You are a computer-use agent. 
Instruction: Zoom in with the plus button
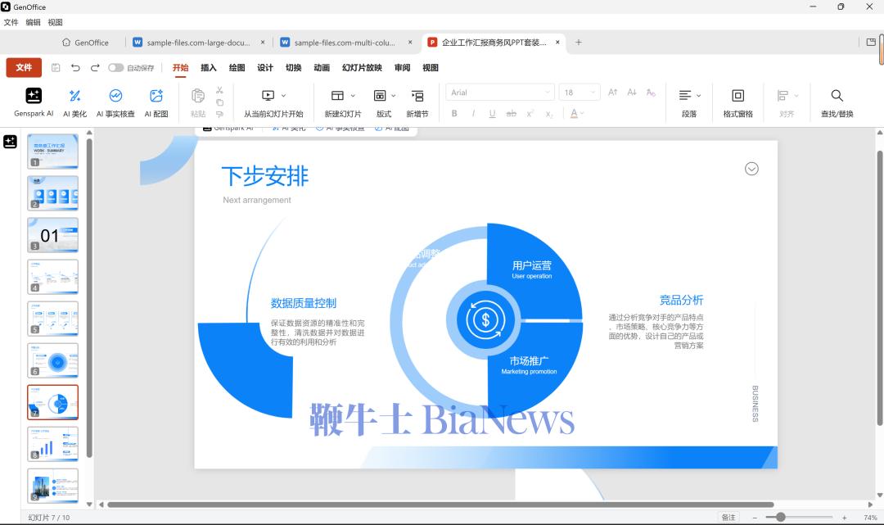click(x=844, y=517)
